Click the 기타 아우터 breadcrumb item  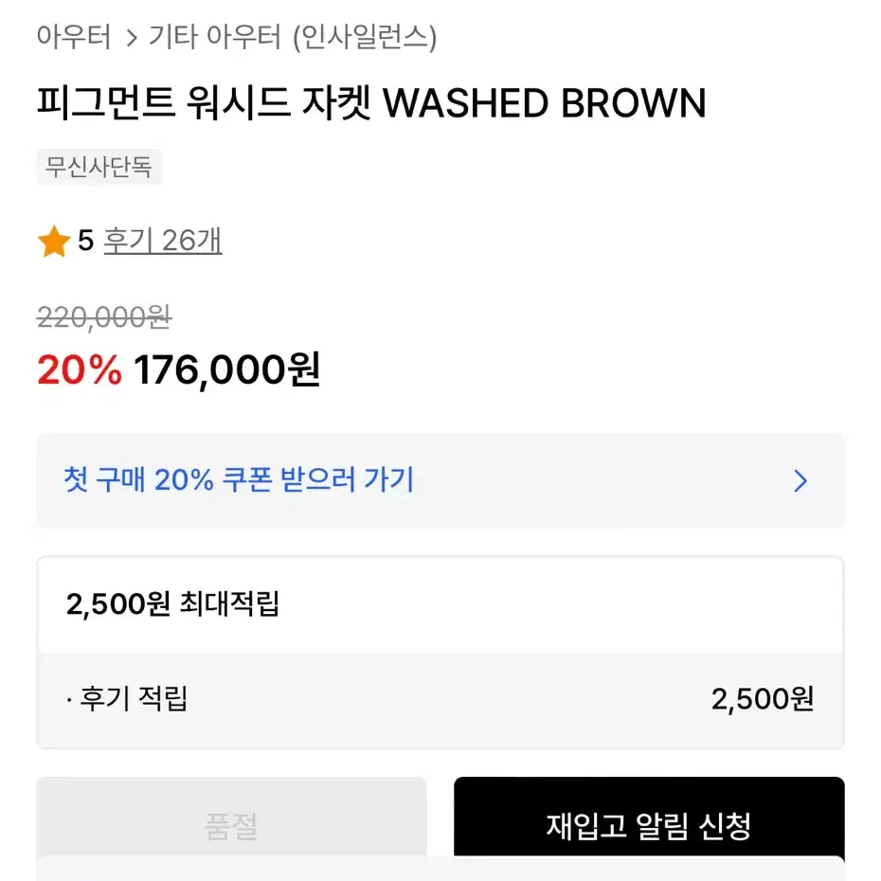click(212, 38)
